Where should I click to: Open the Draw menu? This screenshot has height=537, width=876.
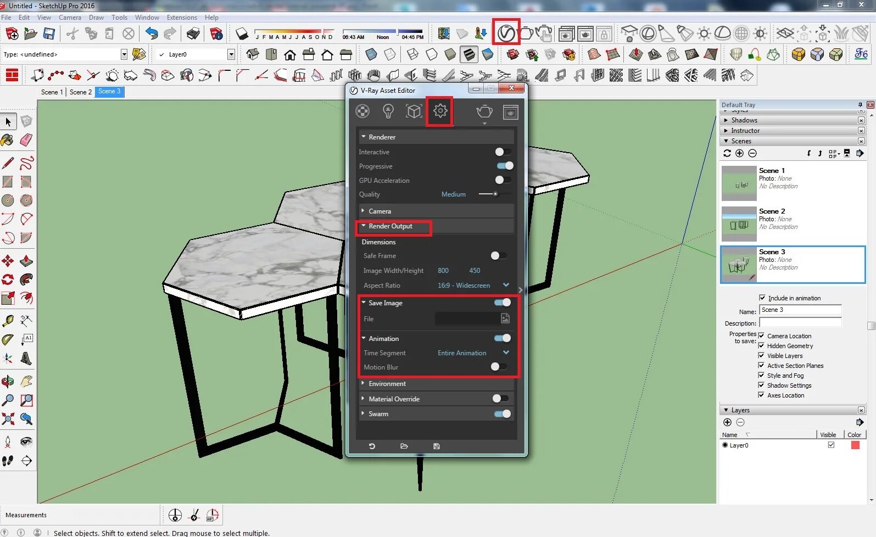click(96, 18)
